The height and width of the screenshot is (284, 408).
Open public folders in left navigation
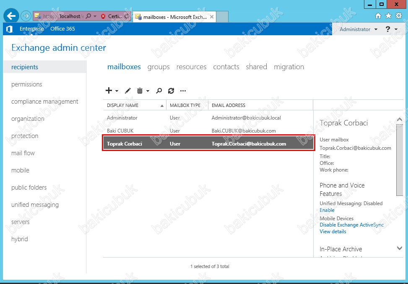(29, 187)
